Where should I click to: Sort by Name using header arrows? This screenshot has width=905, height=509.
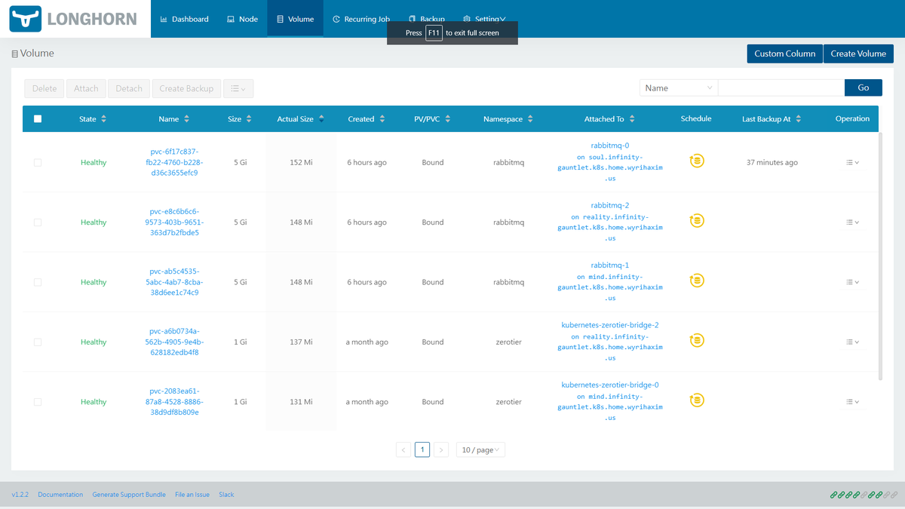(x=186, y=119)
